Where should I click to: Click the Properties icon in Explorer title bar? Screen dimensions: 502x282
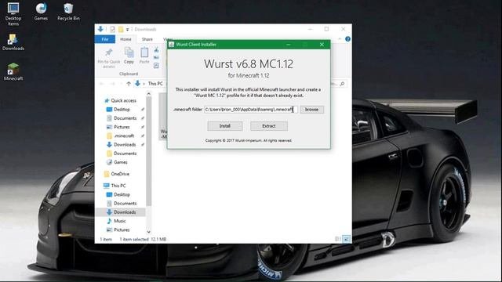[x=112, y=29]
